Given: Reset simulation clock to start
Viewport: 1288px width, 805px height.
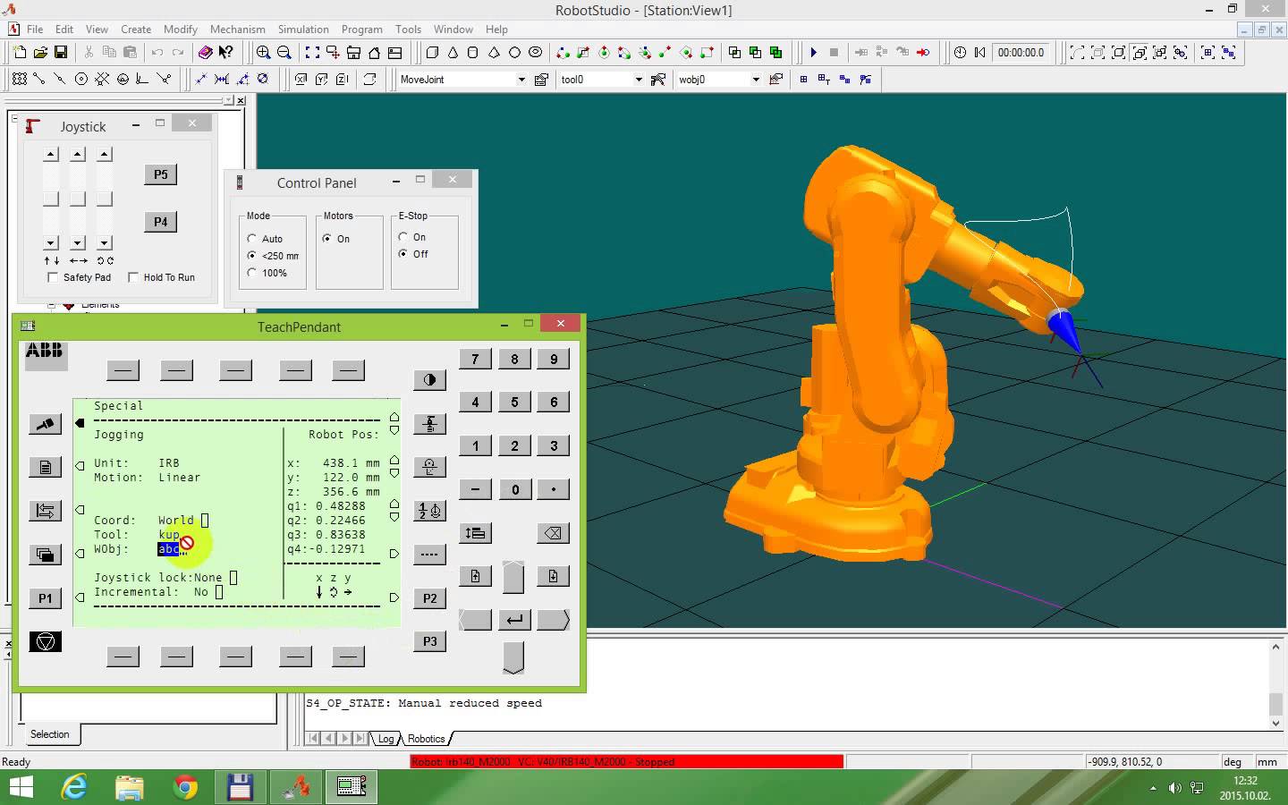Looking at the screenshot, I should pos(980,53).
